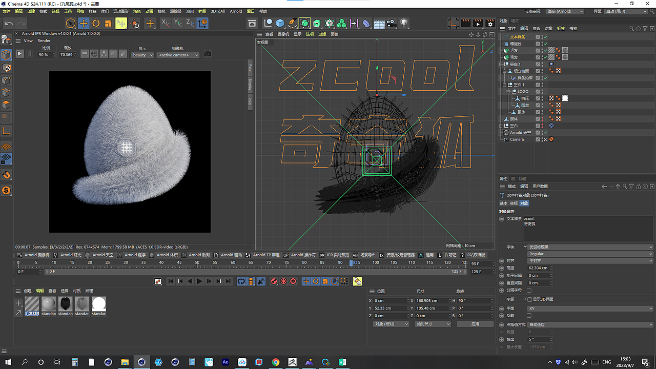Open the 文件 menu in the main menu bar
656x369 pixels.
pyautogui.click(x=7, y=11)
